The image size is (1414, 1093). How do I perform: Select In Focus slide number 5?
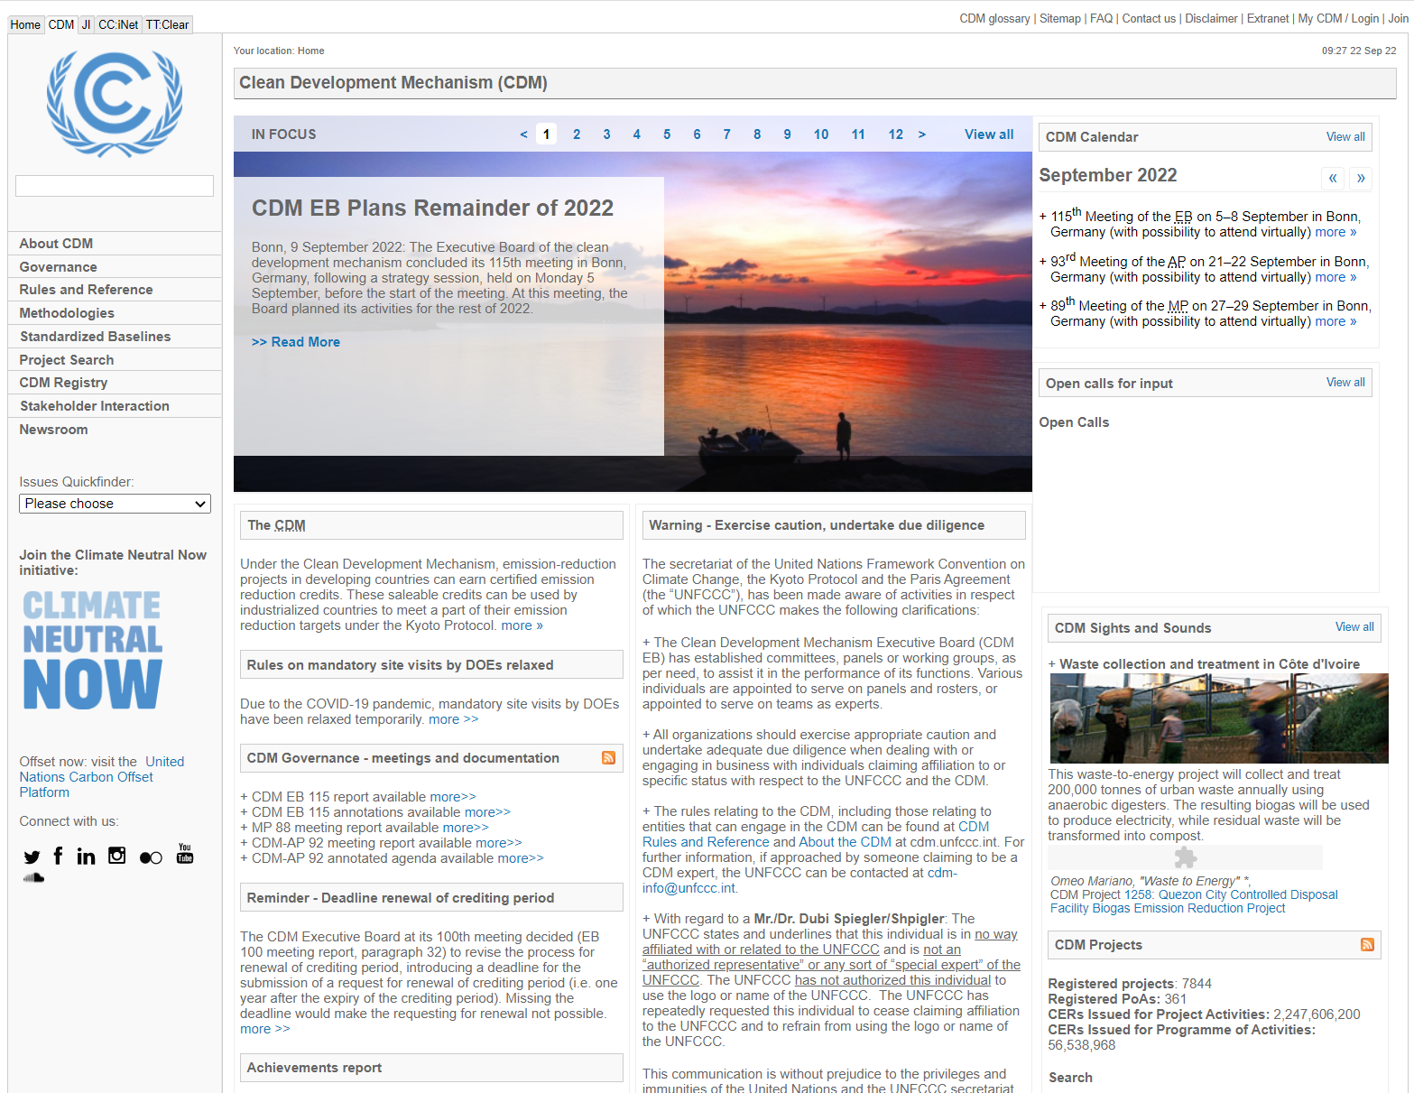point(667,134)
